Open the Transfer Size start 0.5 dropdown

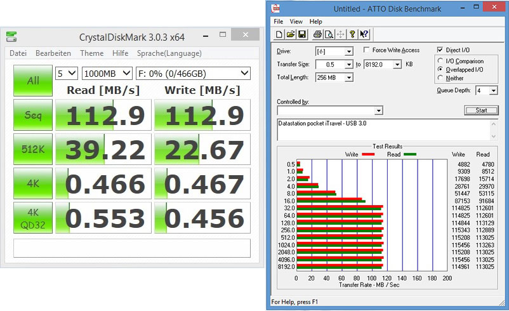pyautogui.click(x=348, y=65)
